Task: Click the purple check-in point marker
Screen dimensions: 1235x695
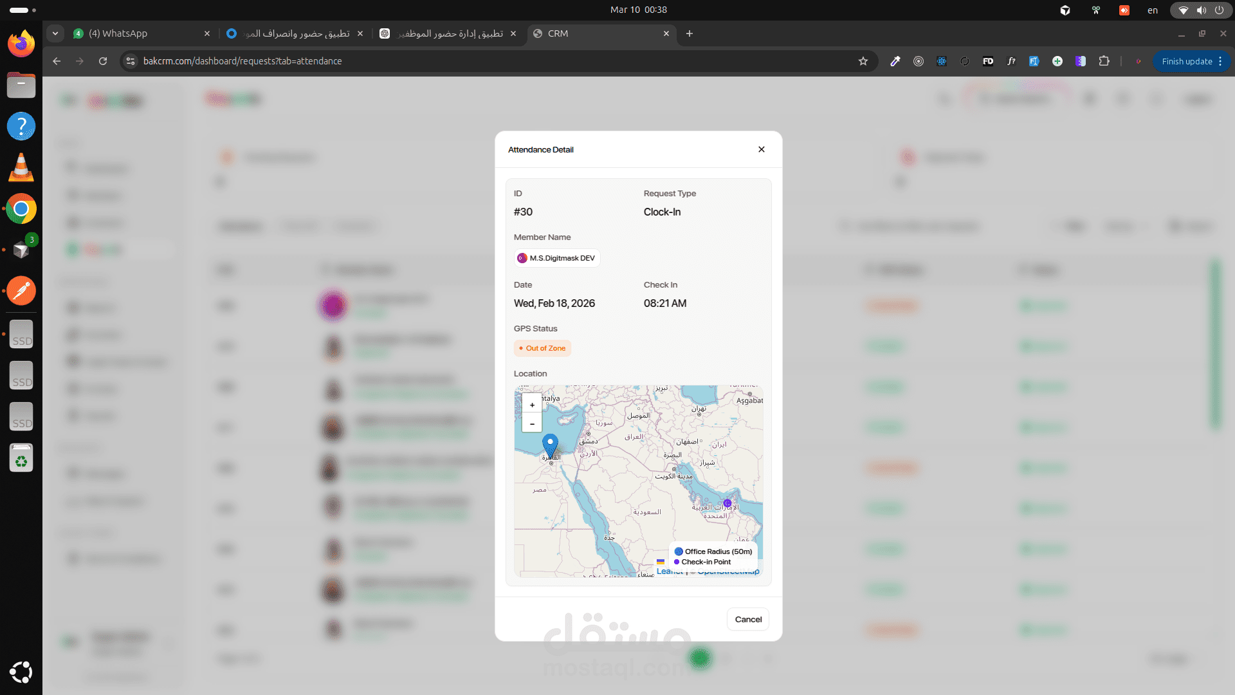Action: click(727, 503)
